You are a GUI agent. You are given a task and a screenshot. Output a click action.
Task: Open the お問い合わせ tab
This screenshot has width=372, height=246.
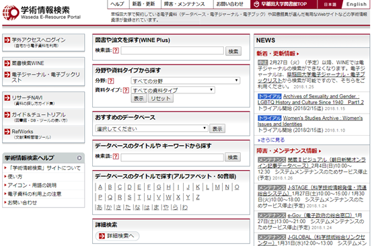(x=229, y=4)
